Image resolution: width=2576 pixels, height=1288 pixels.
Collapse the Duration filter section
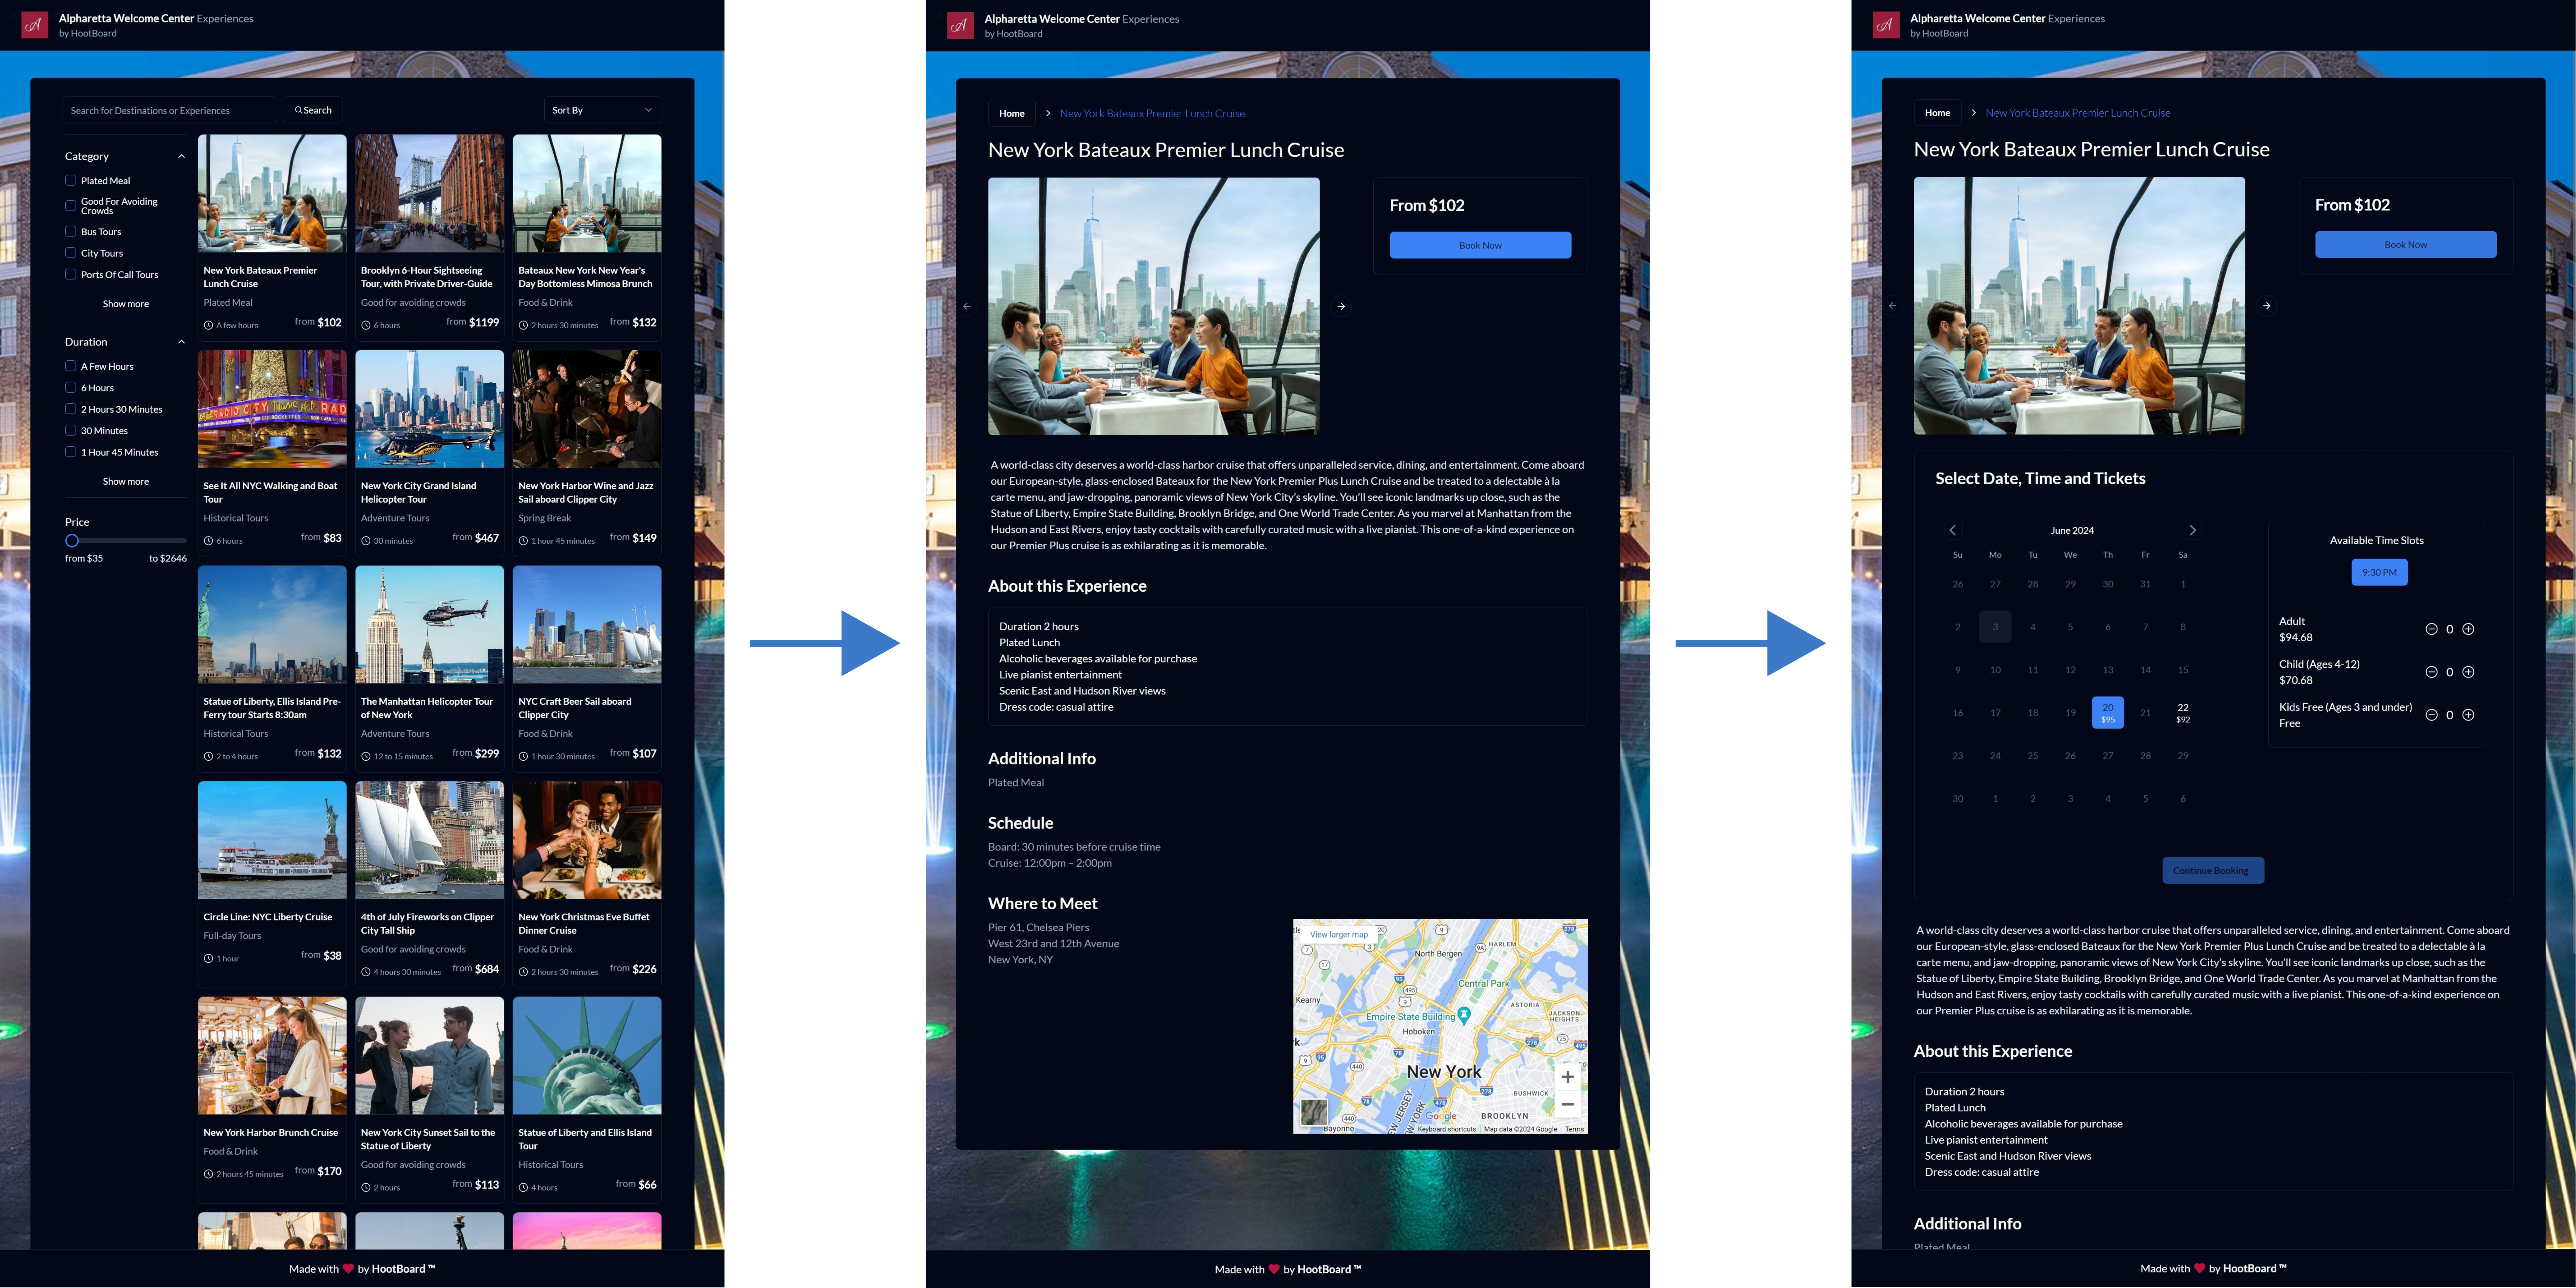(x=181, y=342)
